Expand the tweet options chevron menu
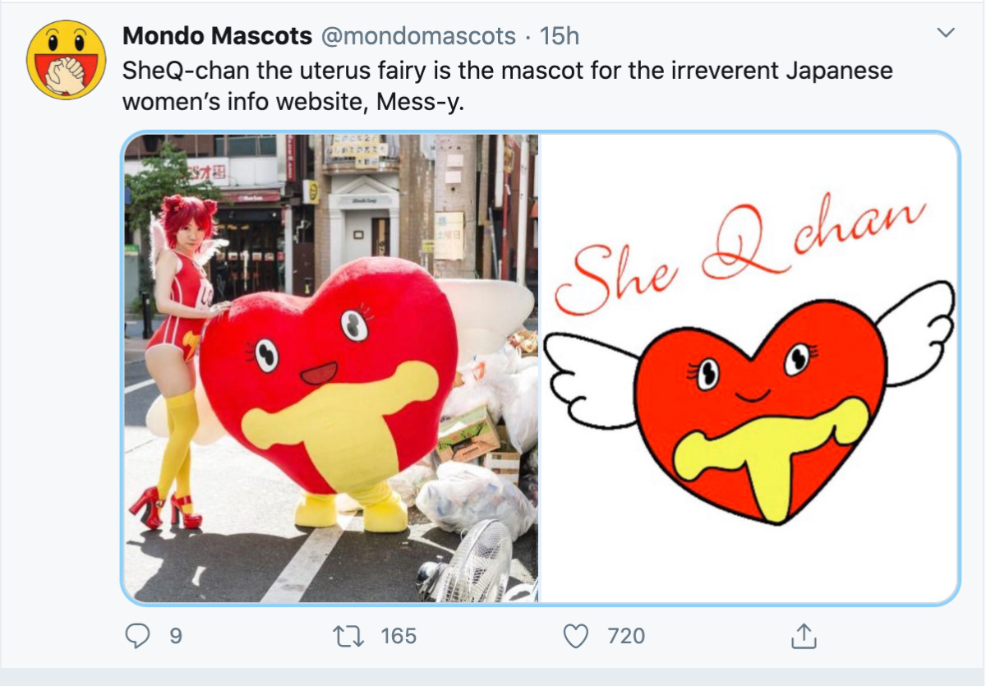The image size is (986, 686). (947, 33)
